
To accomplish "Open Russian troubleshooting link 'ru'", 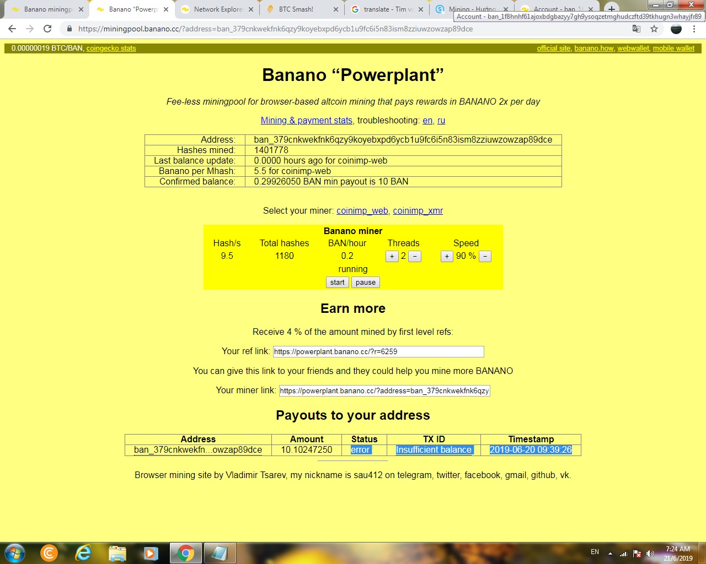I will click(x=441, y=121).
